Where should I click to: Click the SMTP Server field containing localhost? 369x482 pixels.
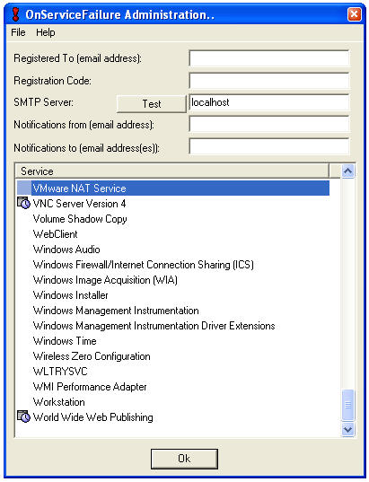pos(269,102)
